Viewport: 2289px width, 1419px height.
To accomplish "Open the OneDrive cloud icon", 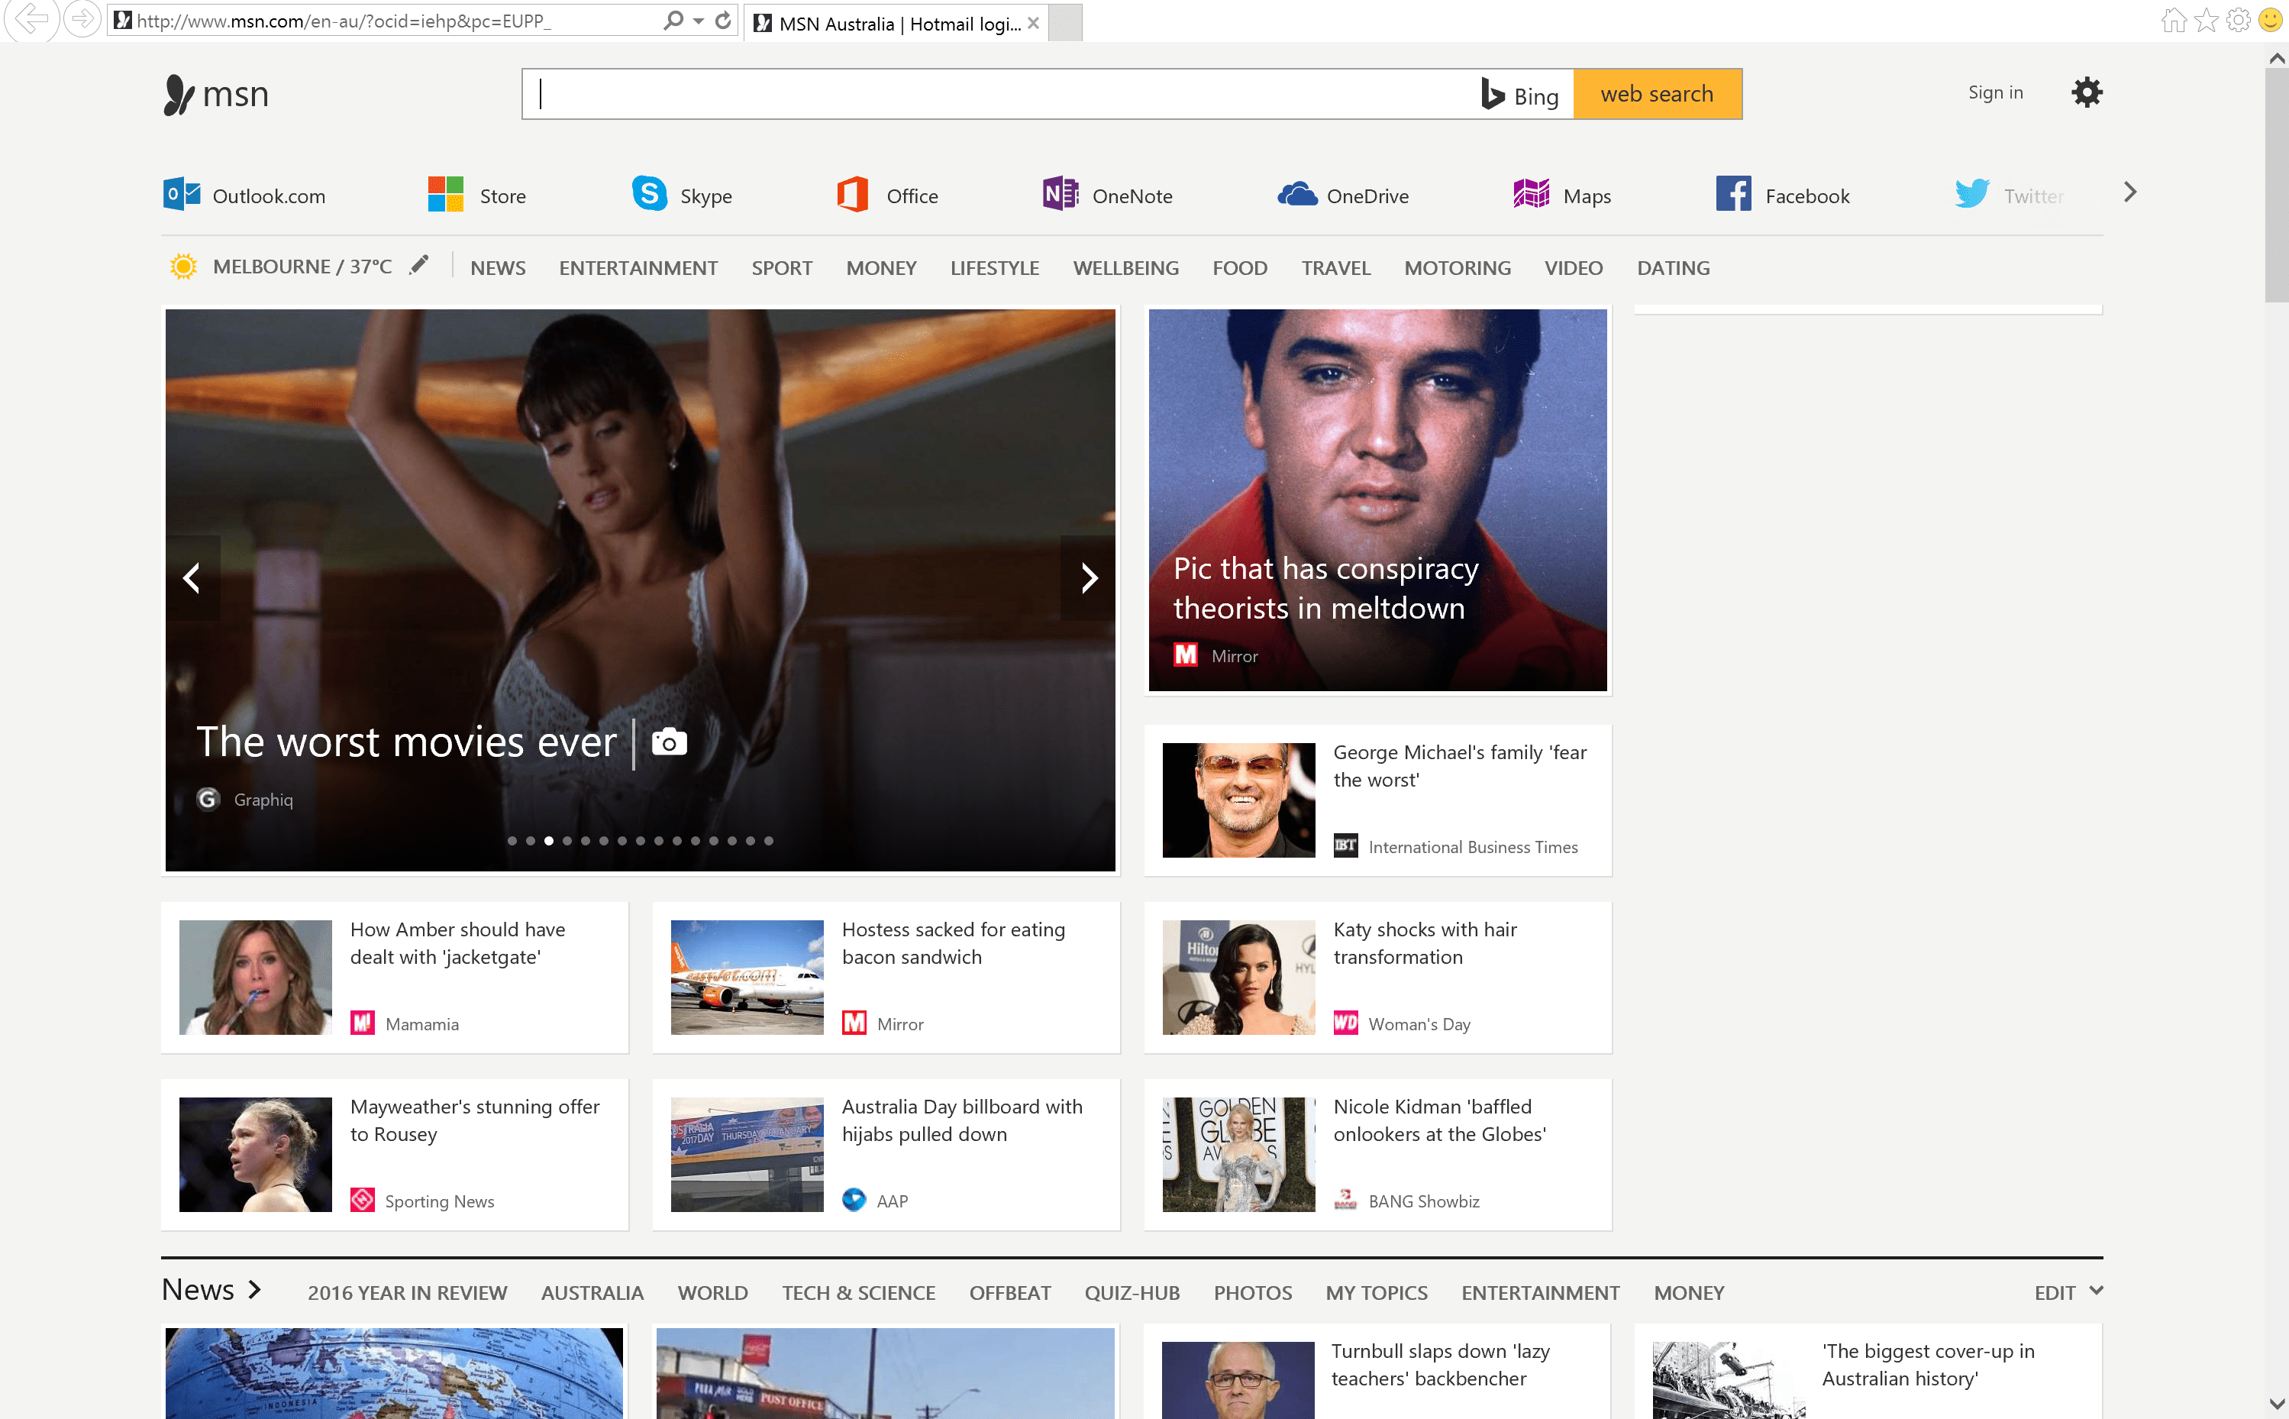I will (x=1297, y=194).
